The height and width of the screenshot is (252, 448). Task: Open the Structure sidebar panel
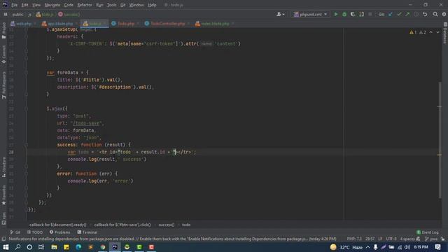[x=3, y=167]
